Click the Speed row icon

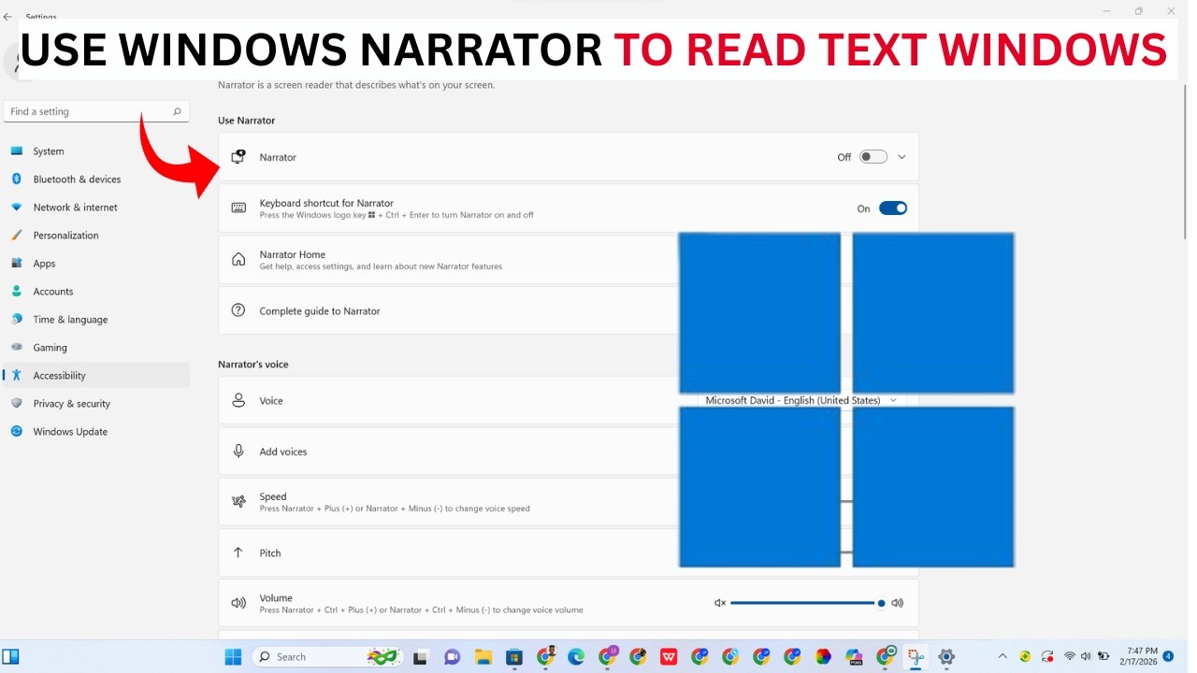238,502
